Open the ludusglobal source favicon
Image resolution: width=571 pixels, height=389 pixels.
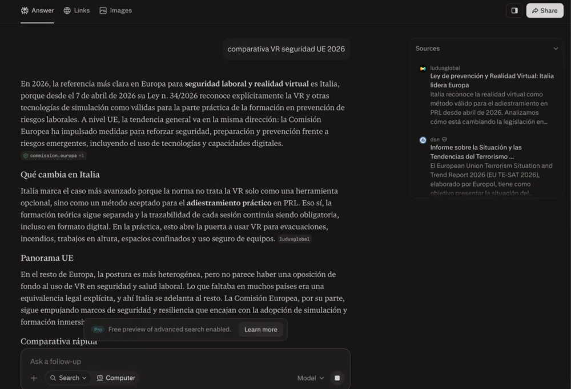tap(423, 68)
